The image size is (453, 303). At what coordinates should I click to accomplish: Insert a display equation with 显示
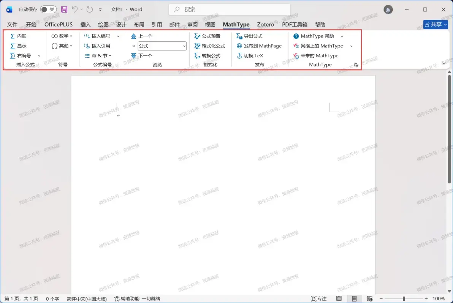(18, 46)
